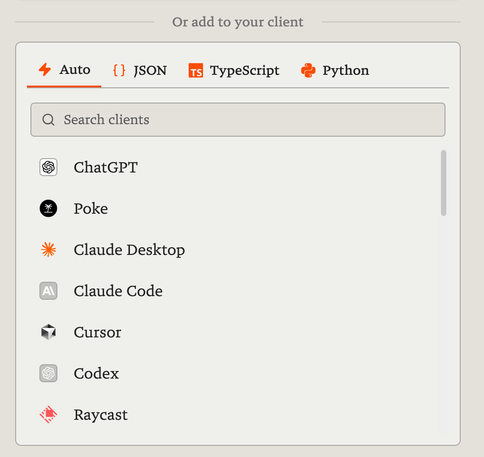The height and width of the screenshot is (457, 484).
Task: Click the Python snake logo icon
Action: (308, 70)
